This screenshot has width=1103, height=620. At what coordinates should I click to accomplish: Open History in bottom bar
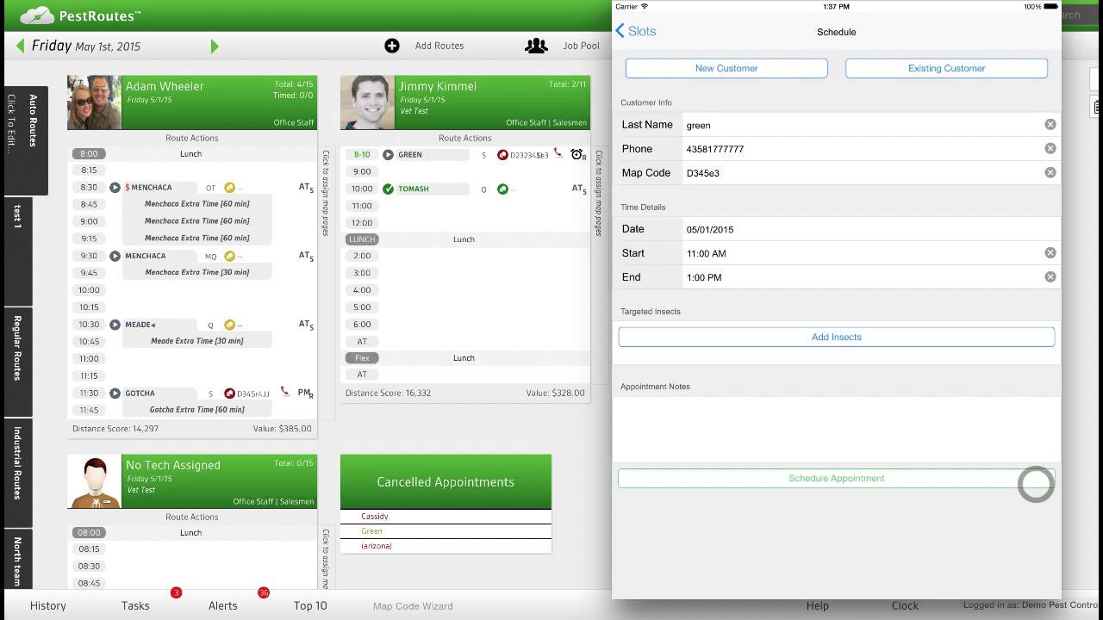tap(47, 605)
